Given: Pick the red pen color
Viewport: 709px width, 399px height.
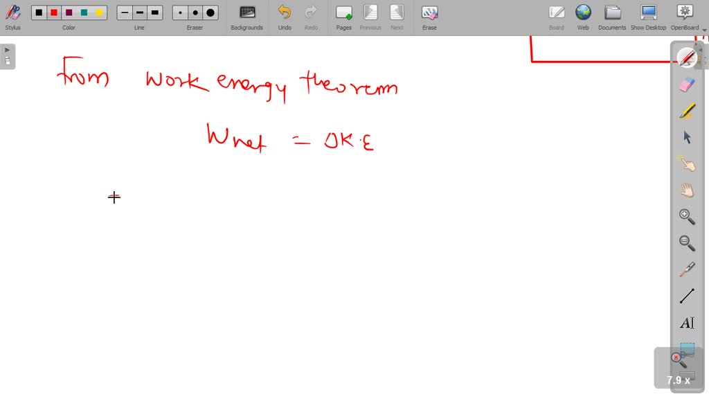Looking at the screenshot, I should tap(53, 12).
